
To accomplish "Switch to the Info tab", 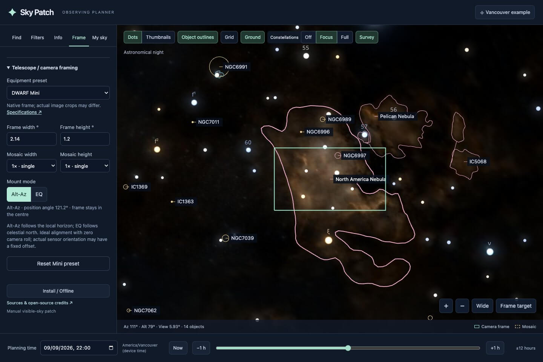I will 58,37.
